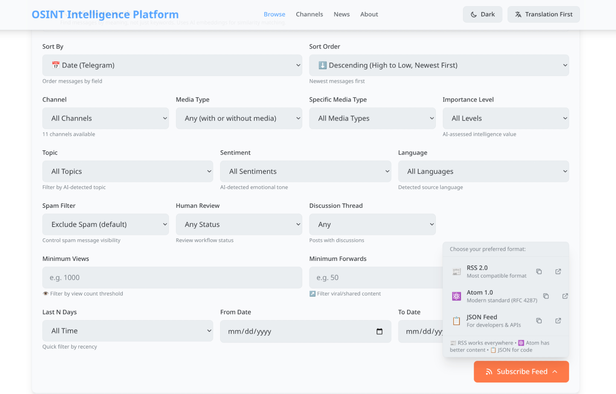Copy the Atom 1.0 feed URL

(x=546, y=296)
